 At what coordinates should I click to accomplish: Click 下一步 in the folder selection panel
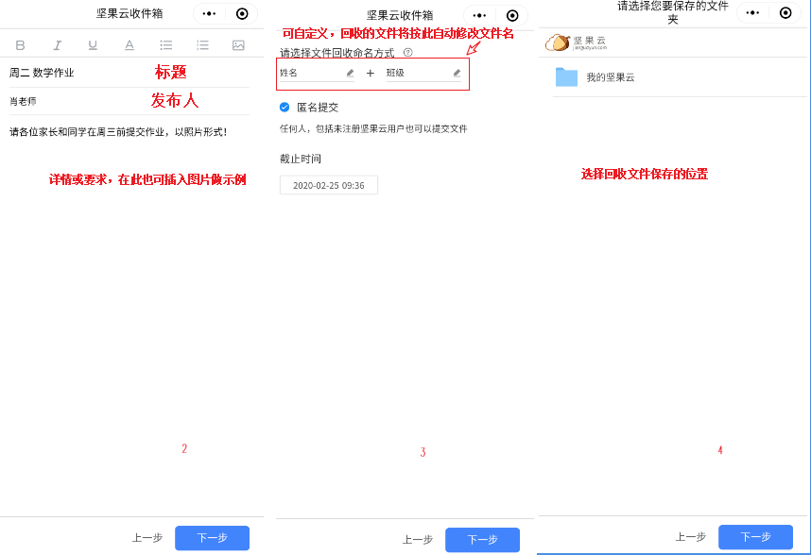755,537
